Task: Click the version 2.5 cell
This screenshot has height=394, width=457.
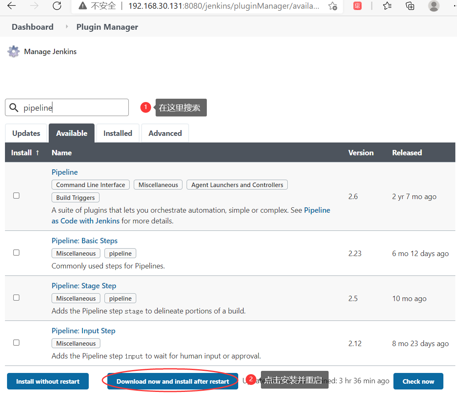Action: (353, 298)
